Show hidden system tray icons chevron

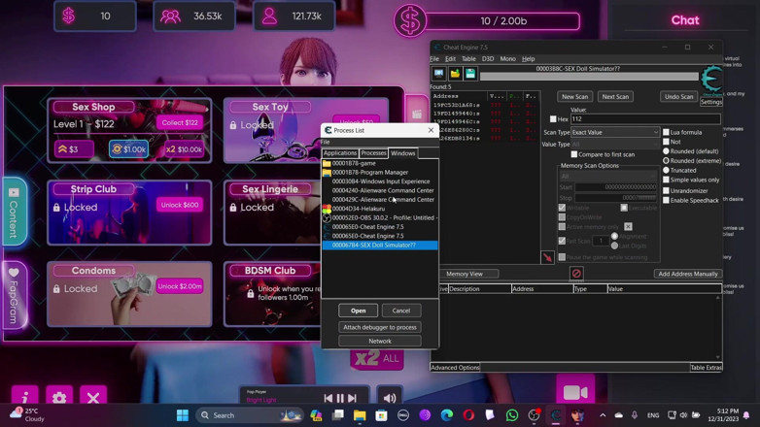(x=603, y=415)
